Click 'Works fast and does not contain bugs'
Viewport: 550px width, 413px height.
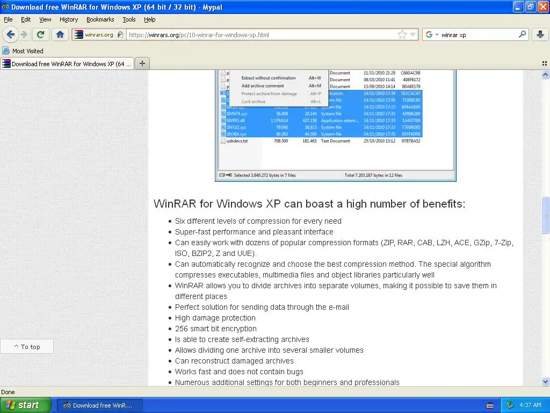(239, 372)
